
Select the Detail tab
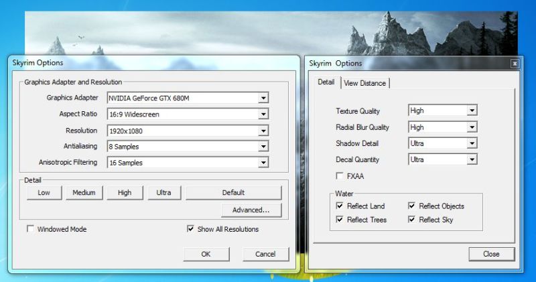tap(326, 82)
